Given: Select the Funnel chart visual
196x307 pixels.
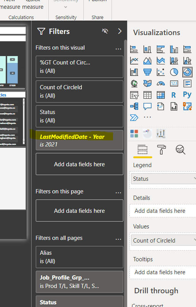Looking at the screenshot, I should 147,72.
